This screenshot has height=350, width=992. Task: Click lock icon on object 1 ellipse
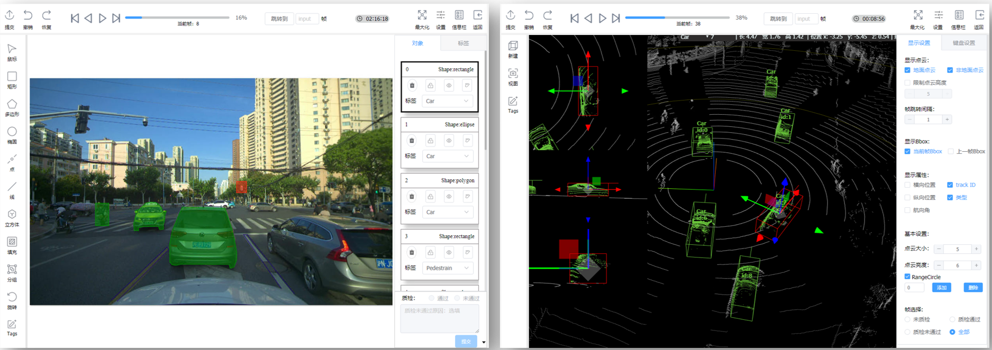pos(431,141)
